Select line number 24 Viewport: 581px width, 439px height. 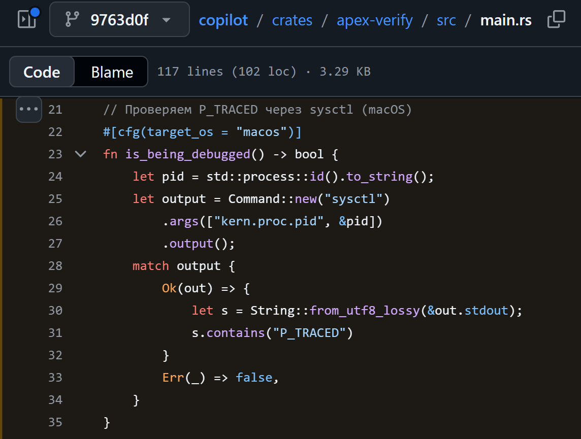pyautogui.click(x=55, y=177)
